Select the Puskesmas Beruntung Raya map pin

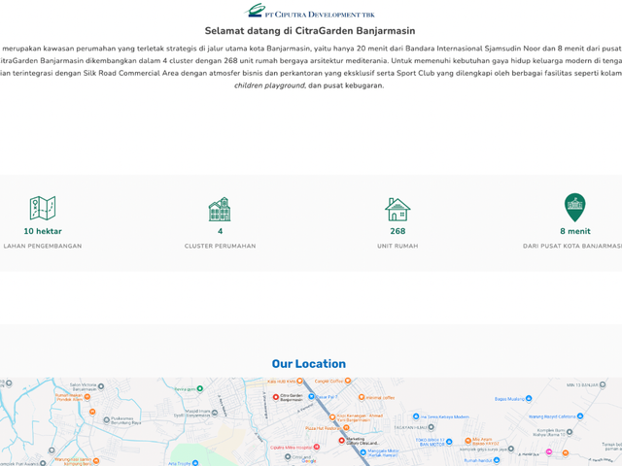click(106, 420)
